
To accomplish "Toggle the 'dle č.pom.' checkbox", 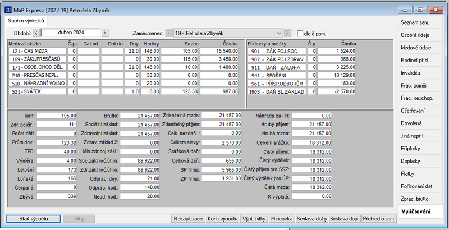I will click(300, 34).
